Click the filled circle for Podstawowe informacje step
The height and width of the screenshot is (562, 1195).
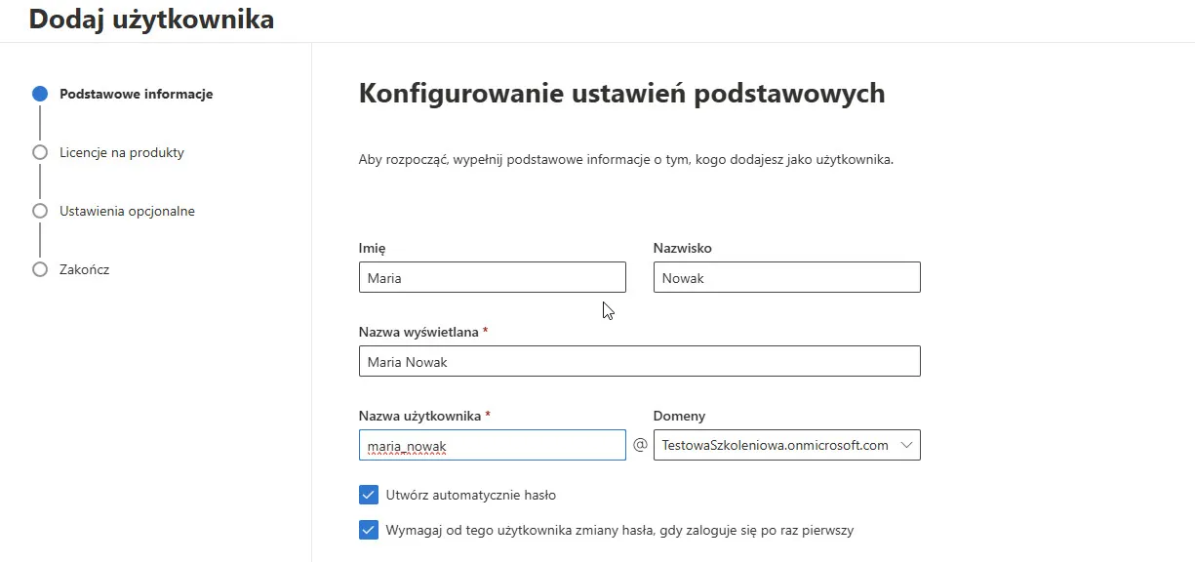click(x=40, y=95)
